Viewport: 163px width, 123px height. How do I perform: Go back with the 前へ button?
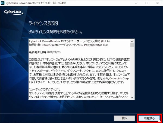pyautogui.click(x=124, y=118)
